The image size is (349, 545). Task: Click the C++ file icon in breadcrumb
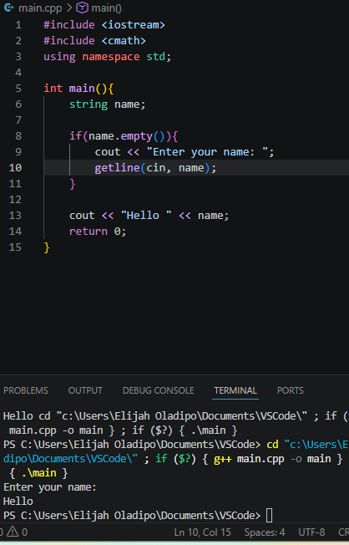(x=8, y=8)
